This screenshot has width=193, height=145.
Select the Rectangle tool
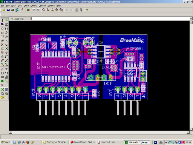click(x=2, y=77)
